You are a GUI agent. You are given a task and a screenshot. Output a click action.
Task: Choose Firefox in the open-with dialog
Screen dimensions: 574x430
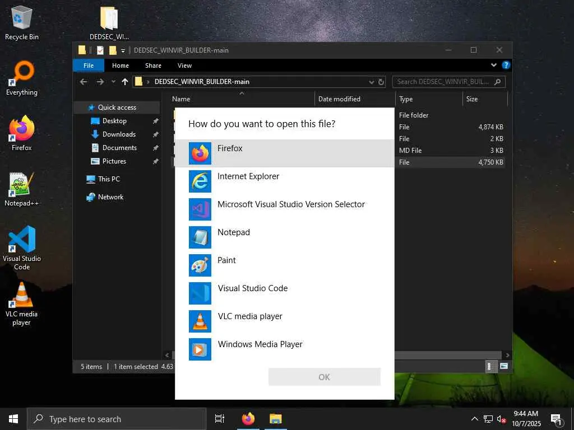(x=284, y=153)
